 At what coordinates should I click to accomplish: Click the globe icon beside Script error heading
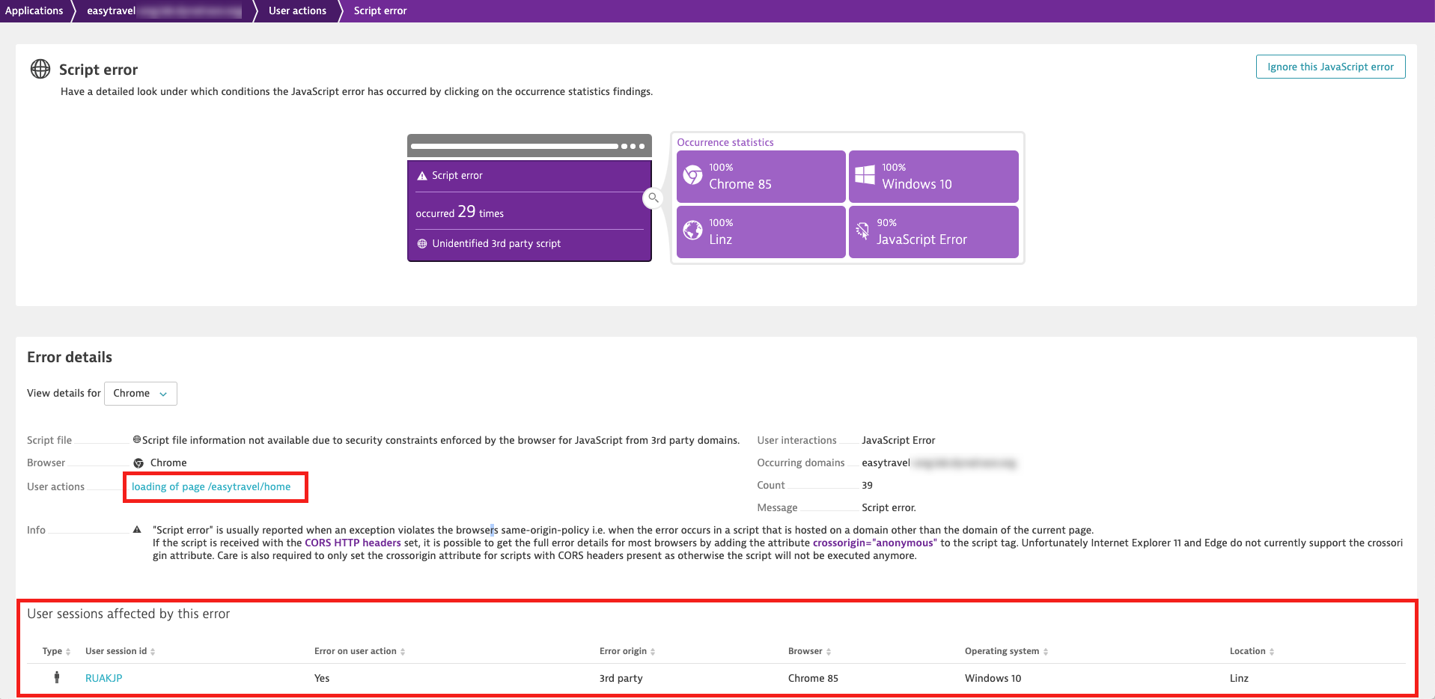tap(40, 69)
